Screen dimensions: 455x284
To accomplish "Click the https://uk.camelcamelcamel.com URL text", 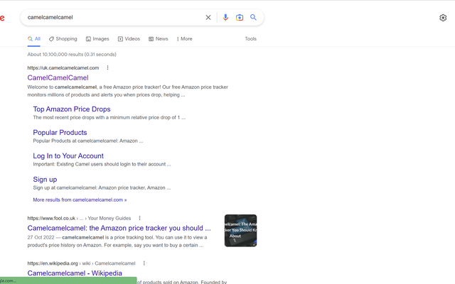I will coord(63,68).
